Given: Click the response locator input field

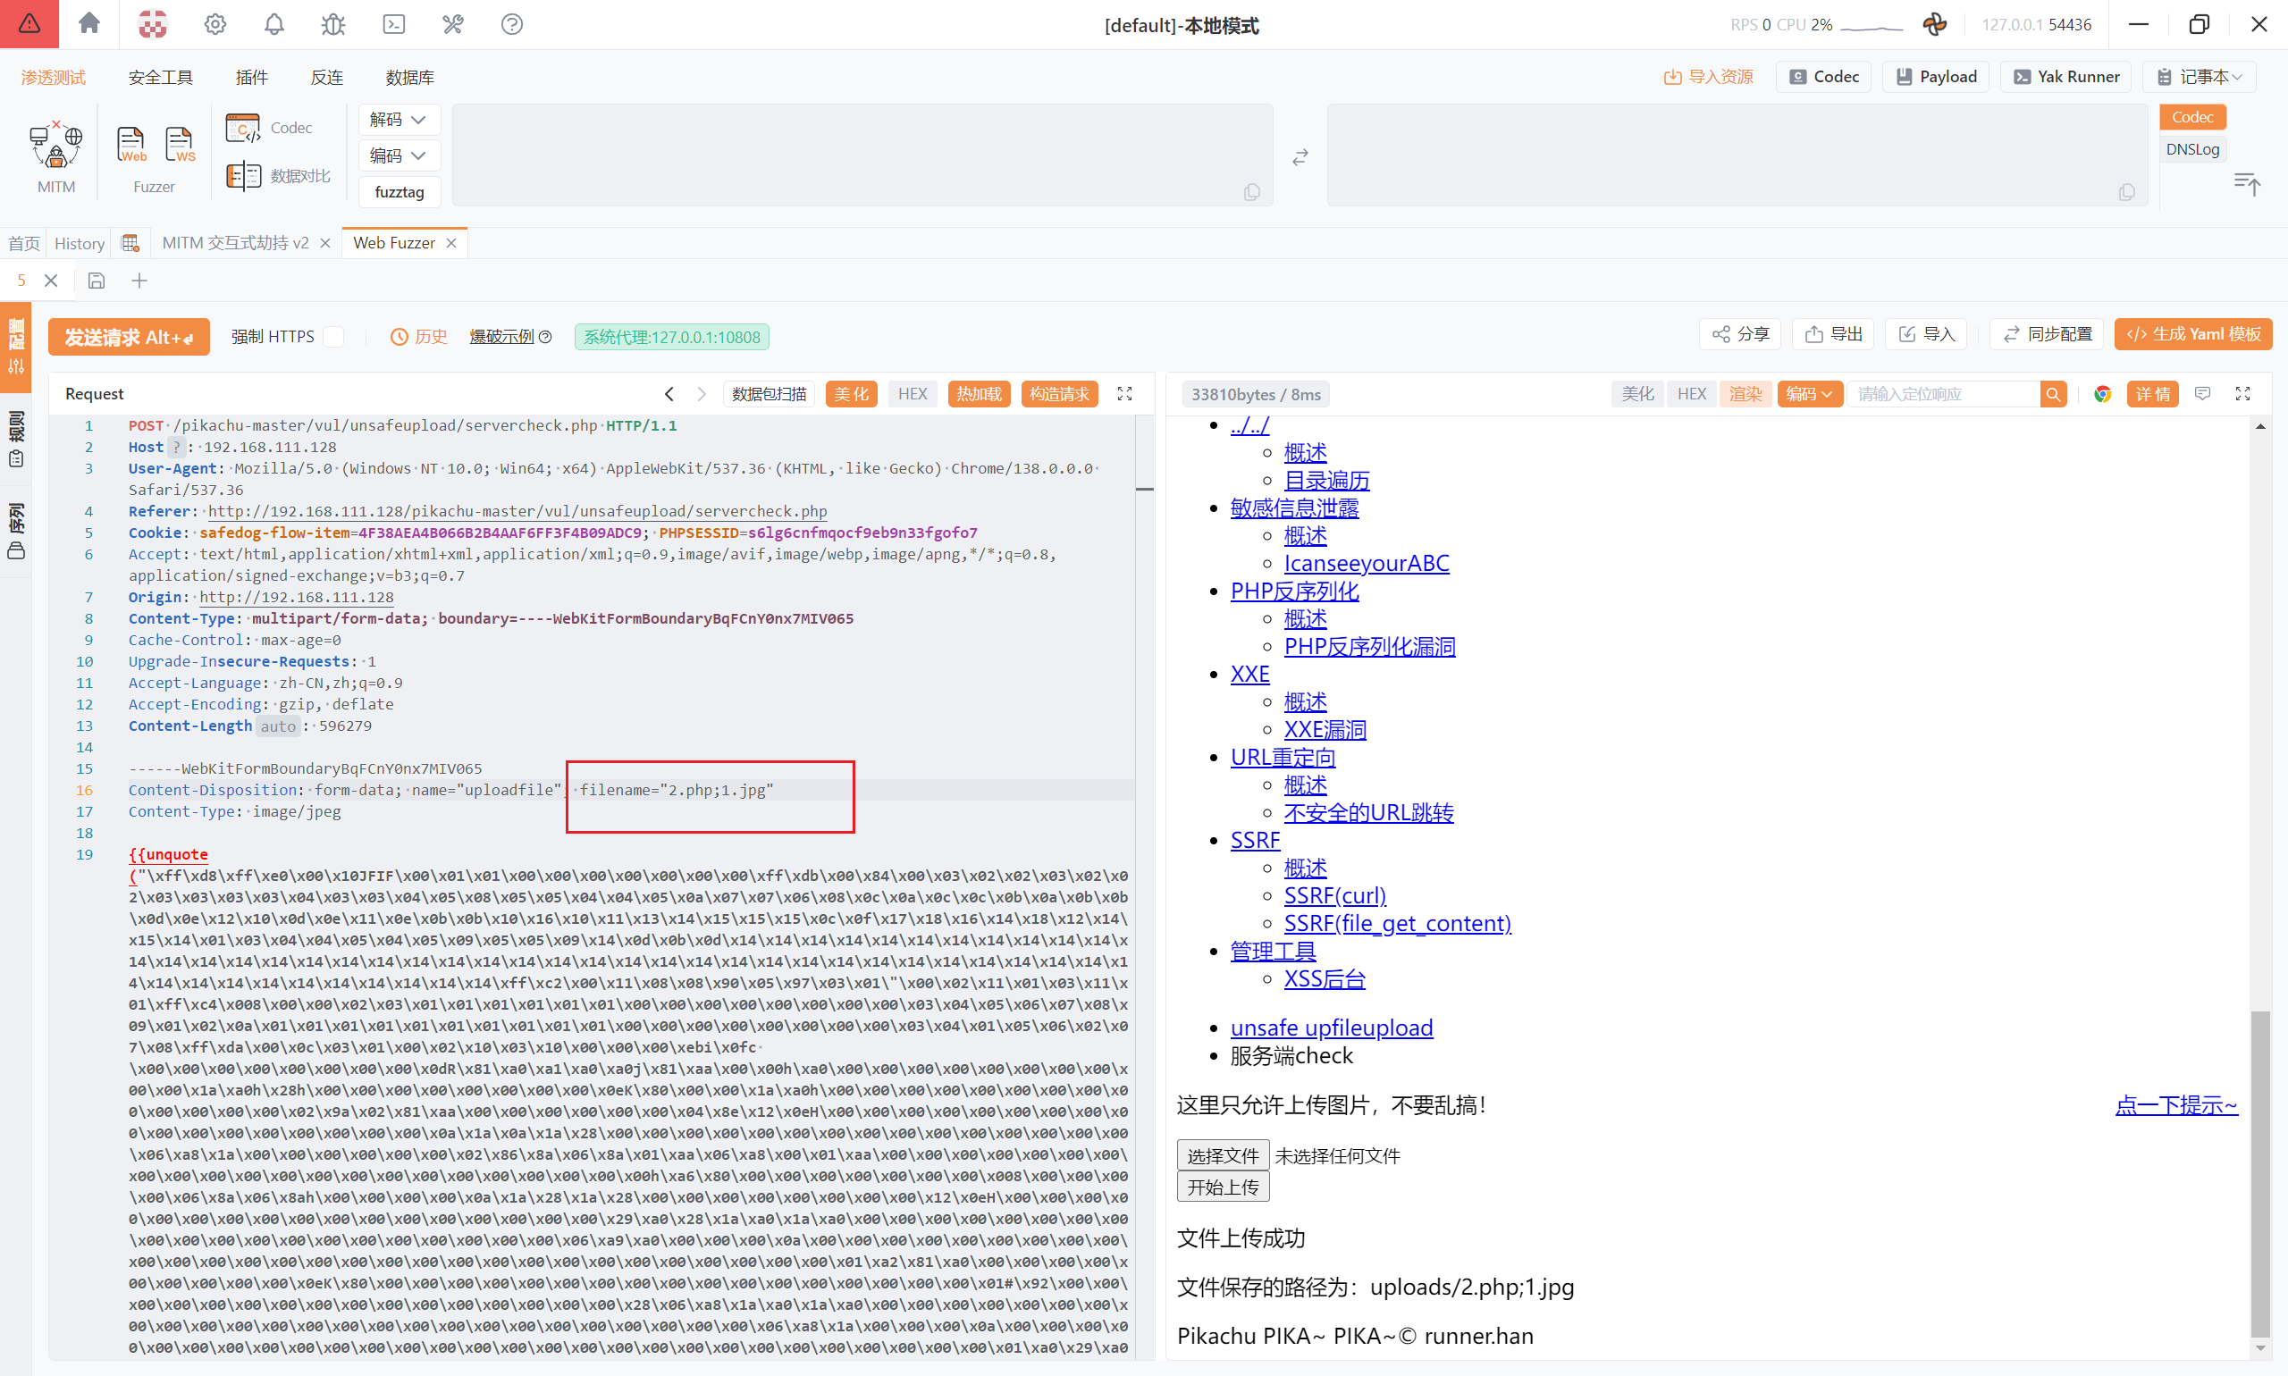Looking at the screenshot, I should (x=1943, y=394).
